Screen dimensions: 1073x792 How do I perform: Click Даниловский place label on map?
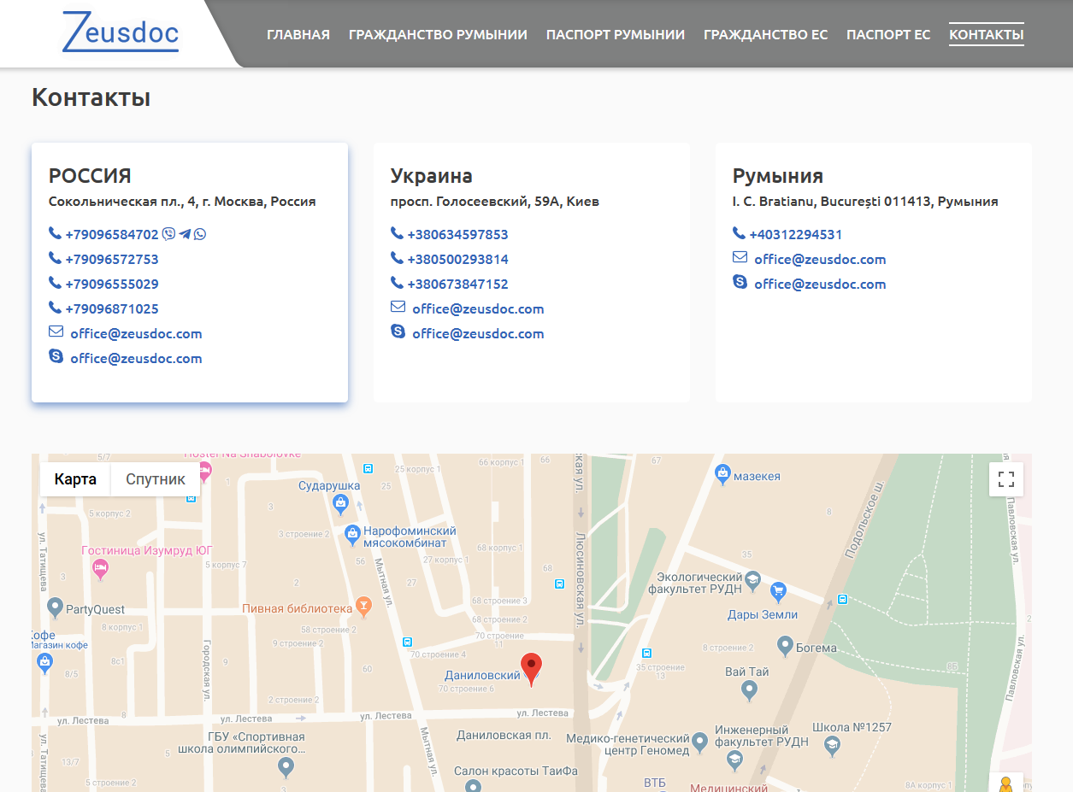coord(482,675)
